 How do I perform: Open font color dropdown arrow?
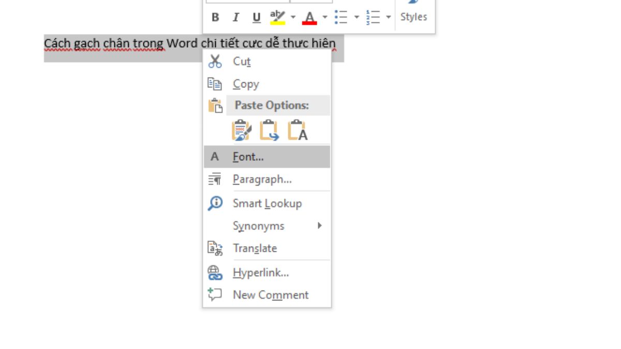click(324, 18)
